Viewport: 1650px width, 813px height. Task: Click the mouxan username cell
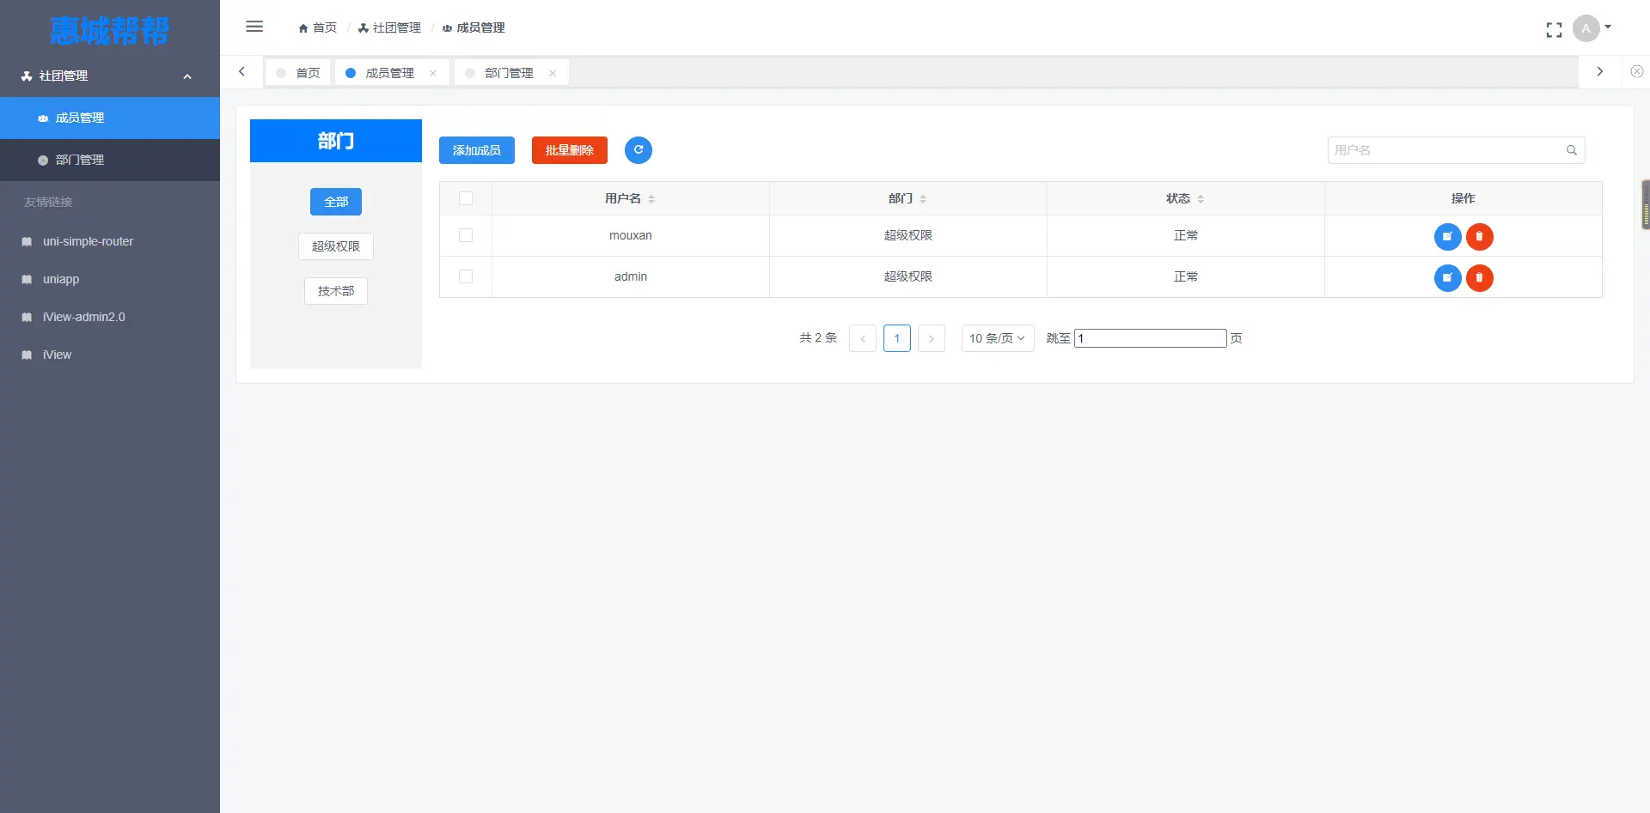tap(631, 235)
